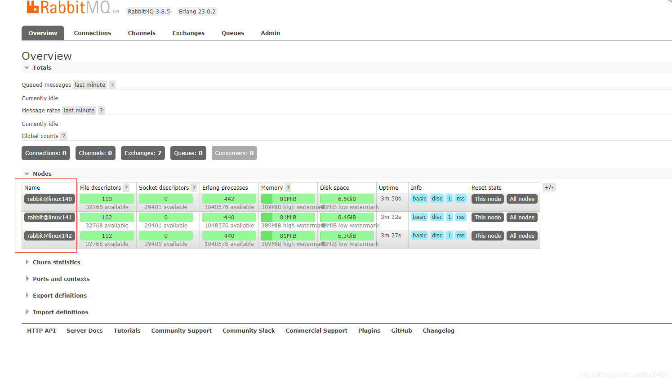Click disc tag in linux142 row
The height and width of the screenshot is (383, 672).
(437, 236)
